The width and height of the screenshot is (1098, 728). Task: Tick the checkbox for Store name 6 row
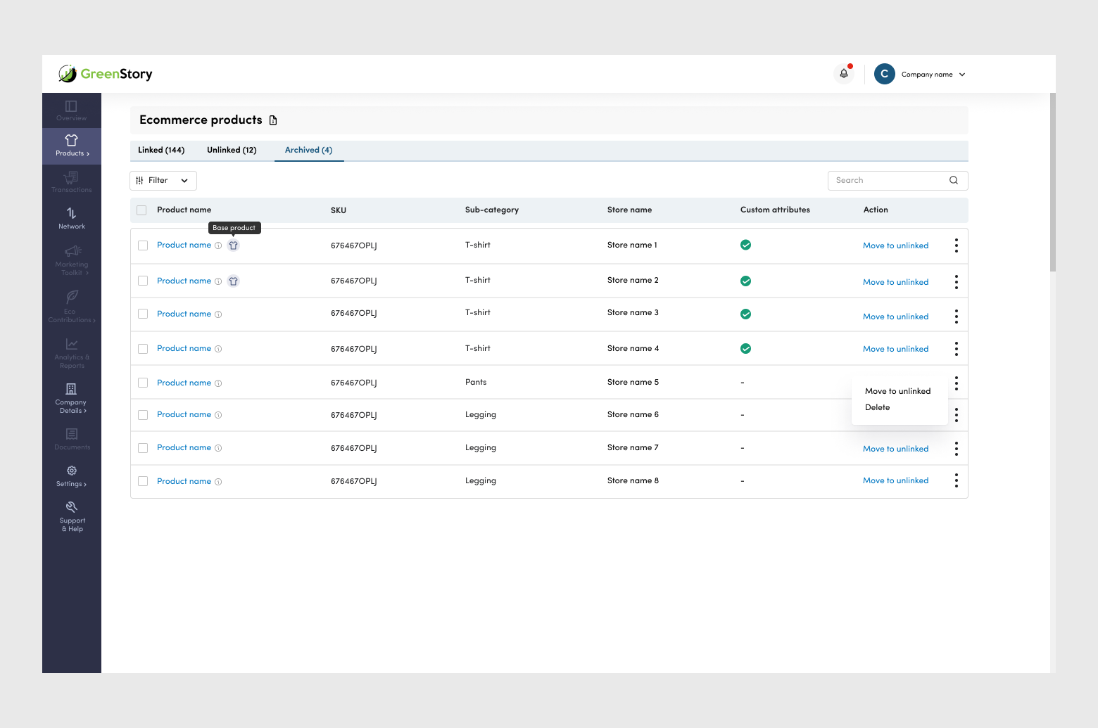point(143,415)
